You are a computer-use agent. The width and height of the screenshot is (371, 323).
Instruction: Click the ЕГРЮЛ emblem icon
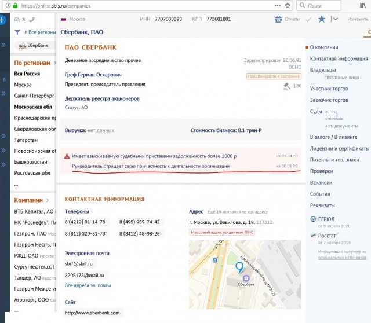tap(313, 219)
